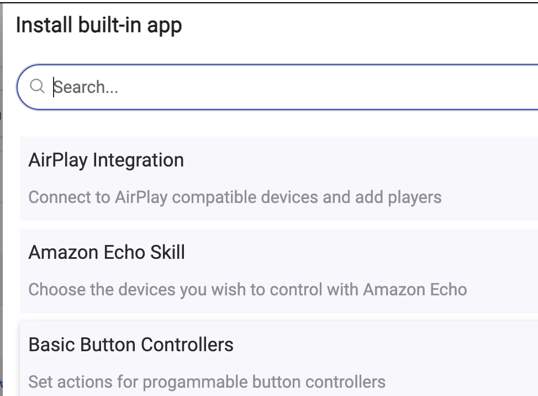The image size is (538, 396).
Task: Click the blank area right of the Search placeholder
Action: [x=326, y=87]
